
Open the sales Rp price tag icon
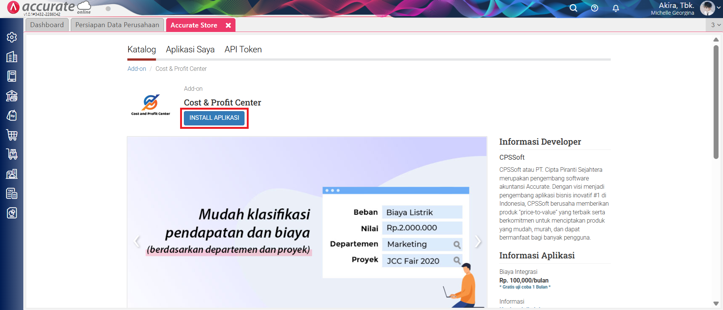12,115
